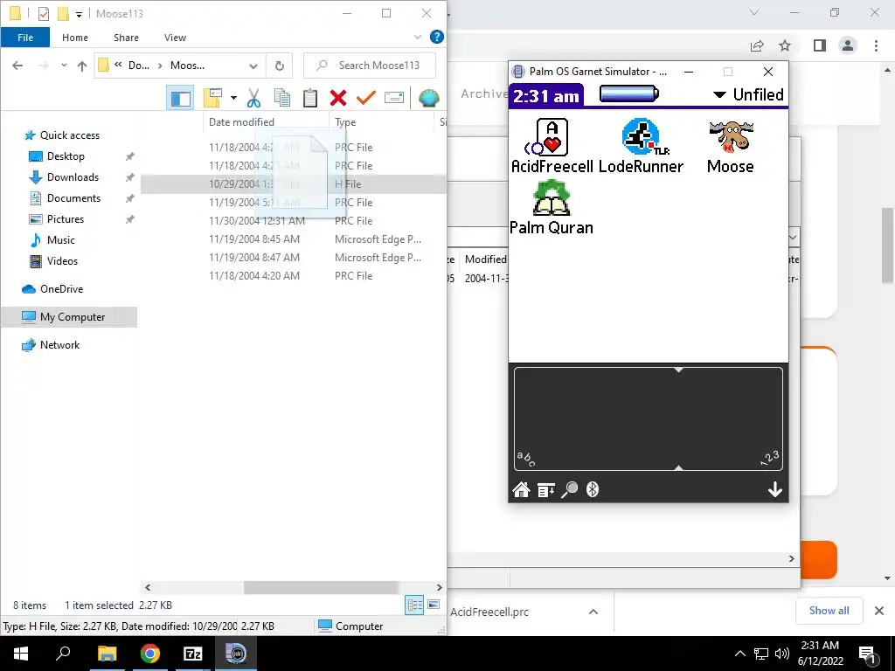Open Chrome's three-dot menu

pyautogui.click(x=876, y=45)
